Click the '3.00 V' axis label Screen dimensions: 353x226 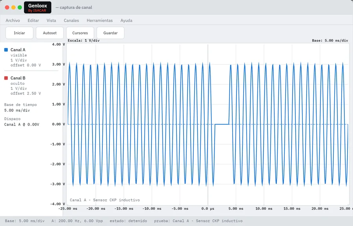click(x=58, y=64)
